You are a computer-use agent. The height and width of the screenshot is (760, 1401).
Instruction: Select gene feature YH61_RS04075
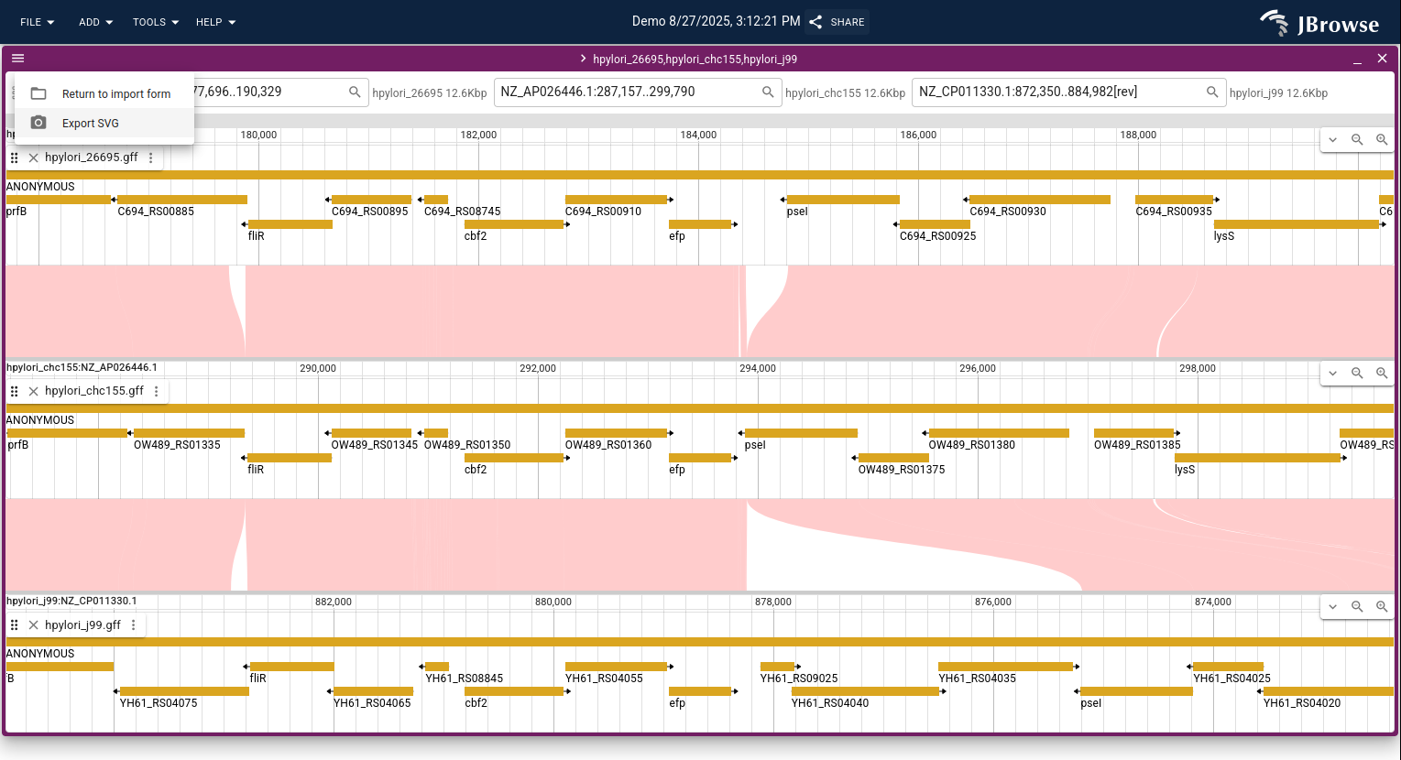184,691
